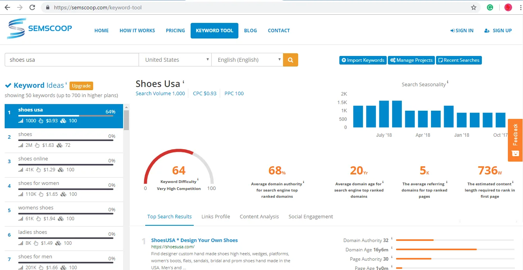Click the info icon next to Search Seasonality
The width and height of the screenshot is (523, 270).
pyautogui.click(x=448, y=82)
